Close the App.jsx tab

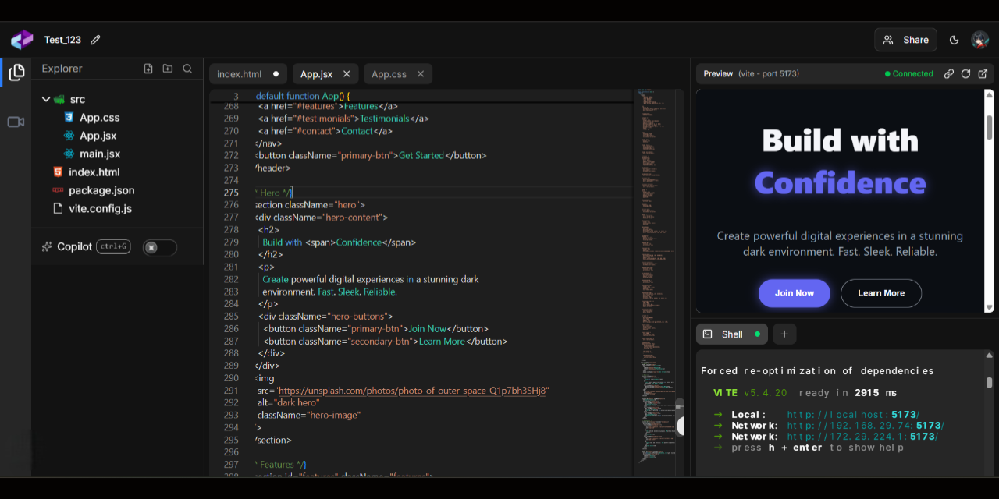pyautogui.click(x=347, y=74)
